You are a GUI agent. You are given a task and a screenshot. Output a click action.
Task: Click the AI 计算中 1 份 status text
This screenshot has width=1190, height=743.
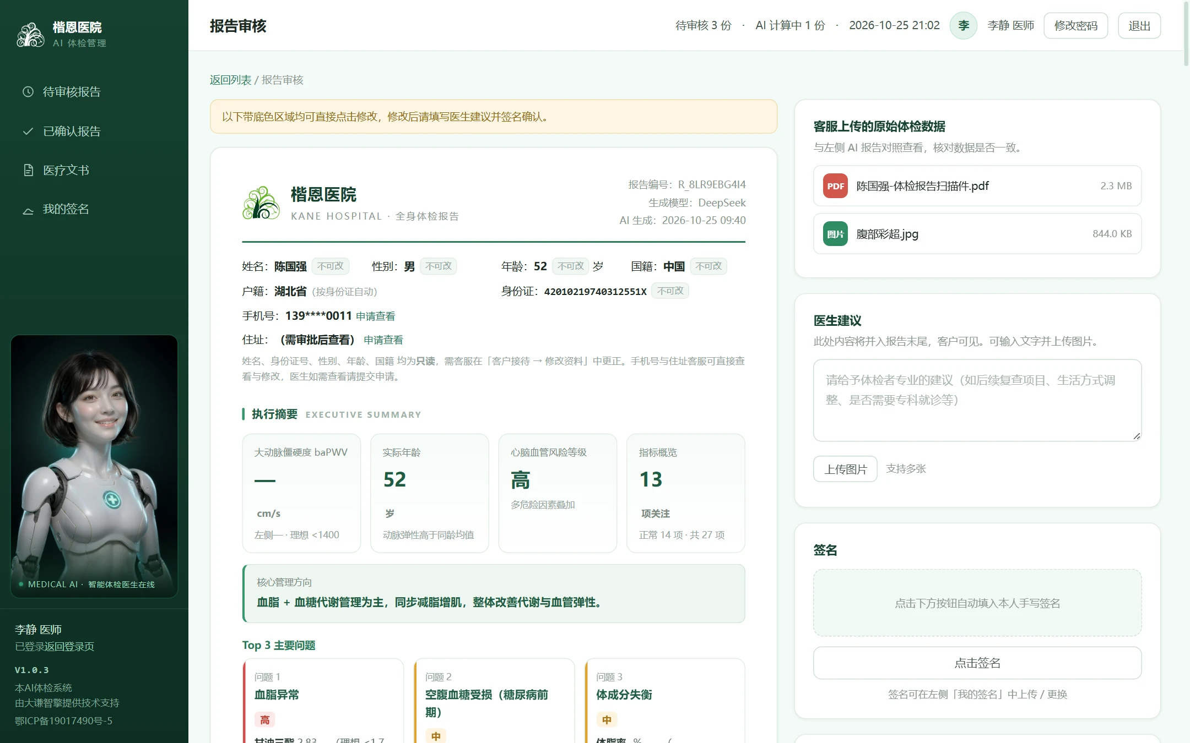point(790,26)
